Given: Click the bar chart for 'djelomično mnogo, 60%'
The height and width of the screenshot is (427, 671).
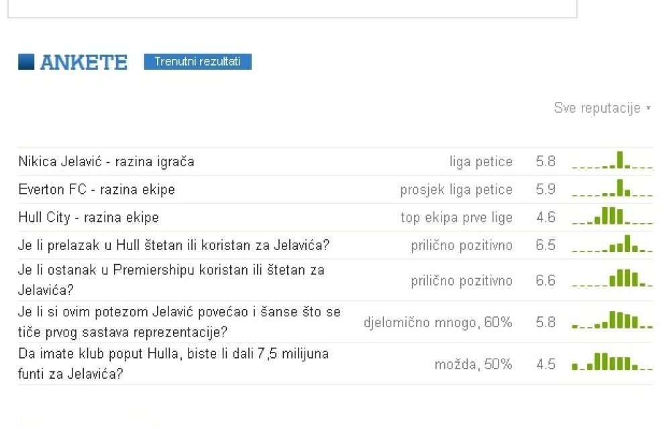Looking at the screenshot, I should point(613,320).
